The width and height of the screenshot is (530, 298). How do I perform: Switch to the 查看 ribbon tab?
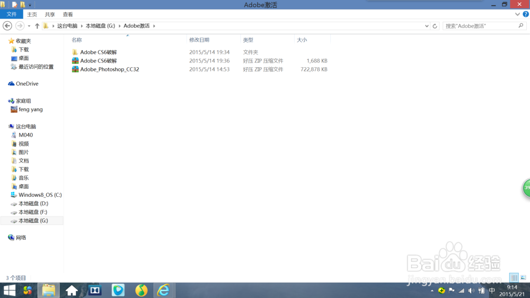pyautogui.click(x=68, y=14)
